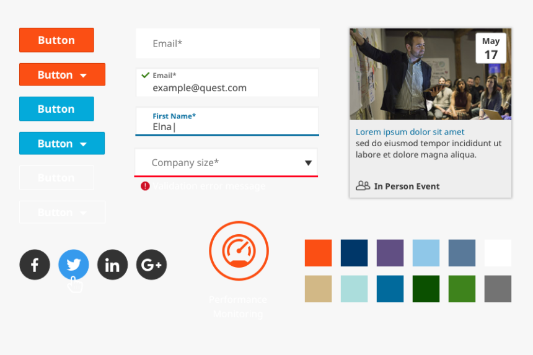Viewport: 533px width, 355px height.
Task: Click the filled example@quest.com email field
Action: (227, 87)
